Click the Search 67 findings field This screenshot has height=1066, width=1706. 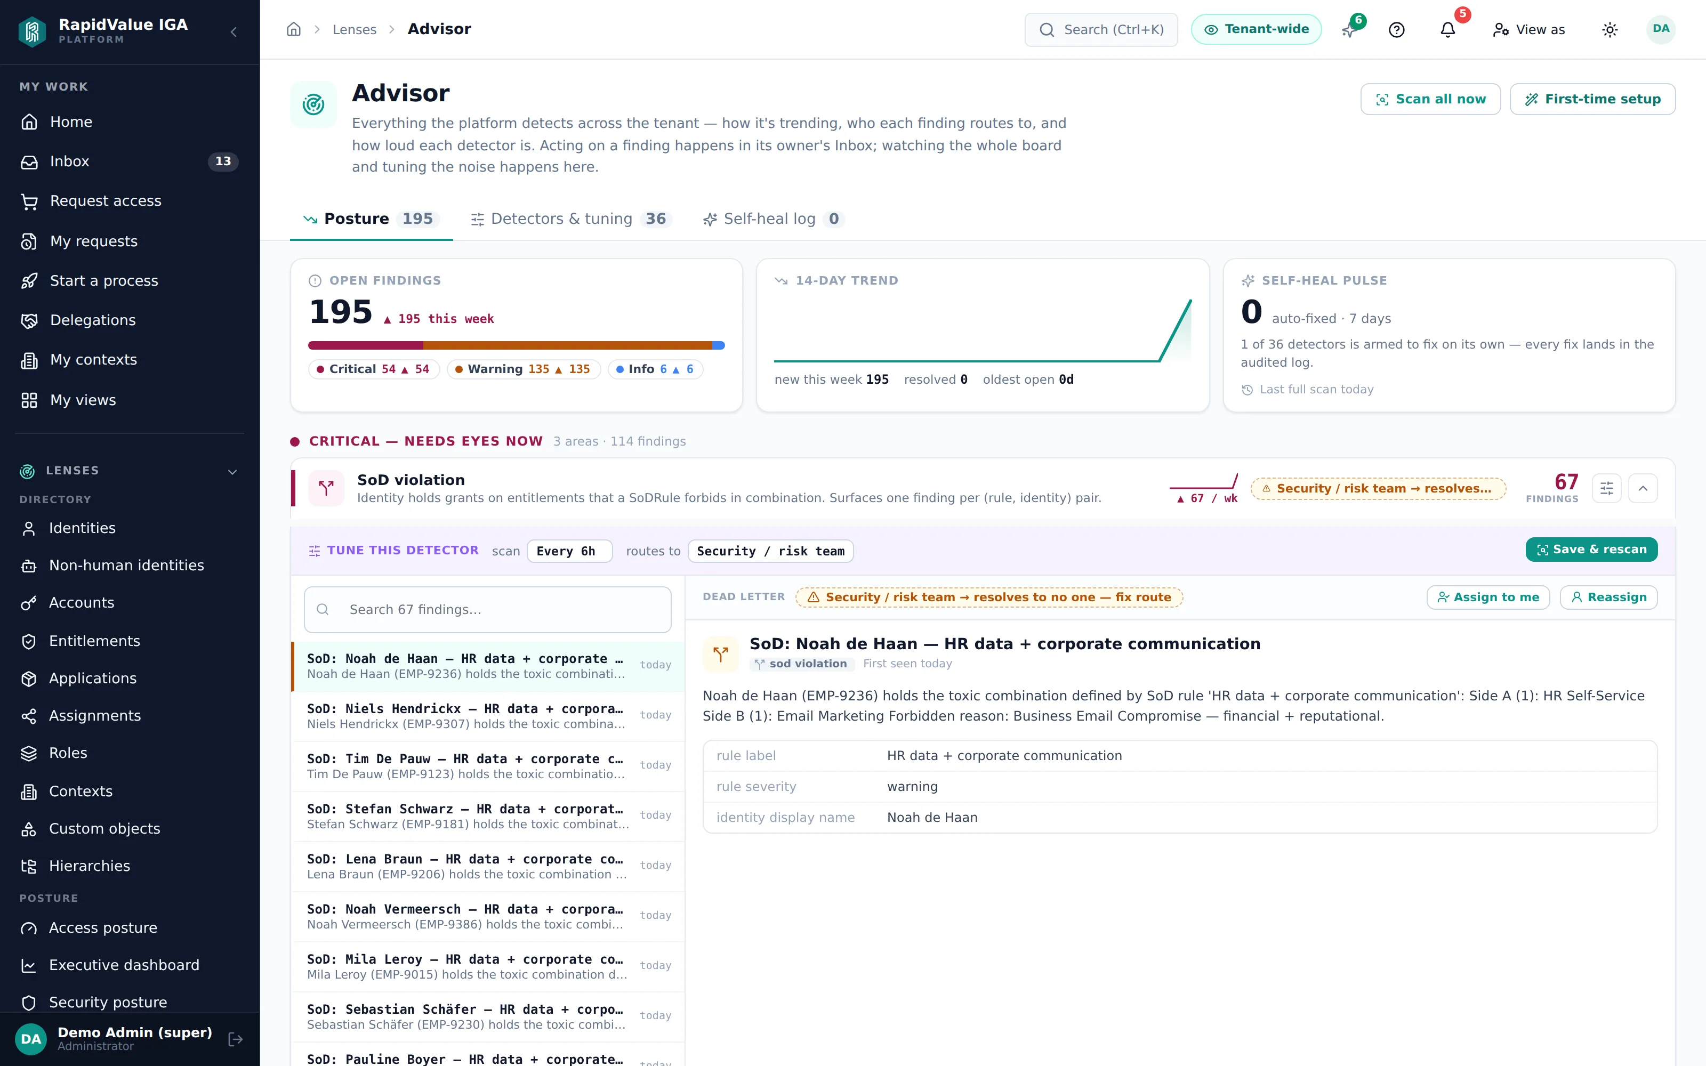[x=487, y=610]
